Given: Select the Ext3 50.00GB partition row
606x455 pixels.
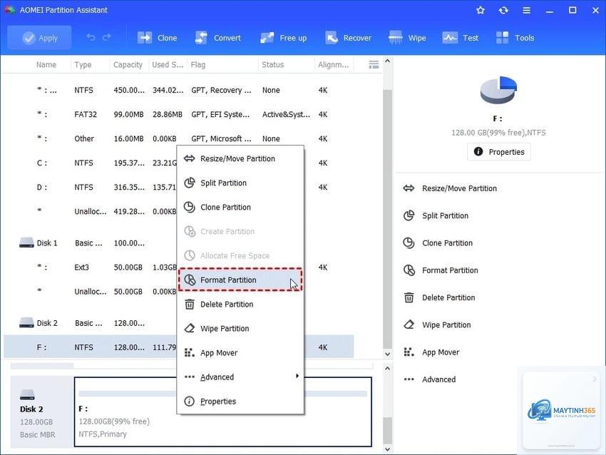Looking at the screenshot, I should 178,267.
